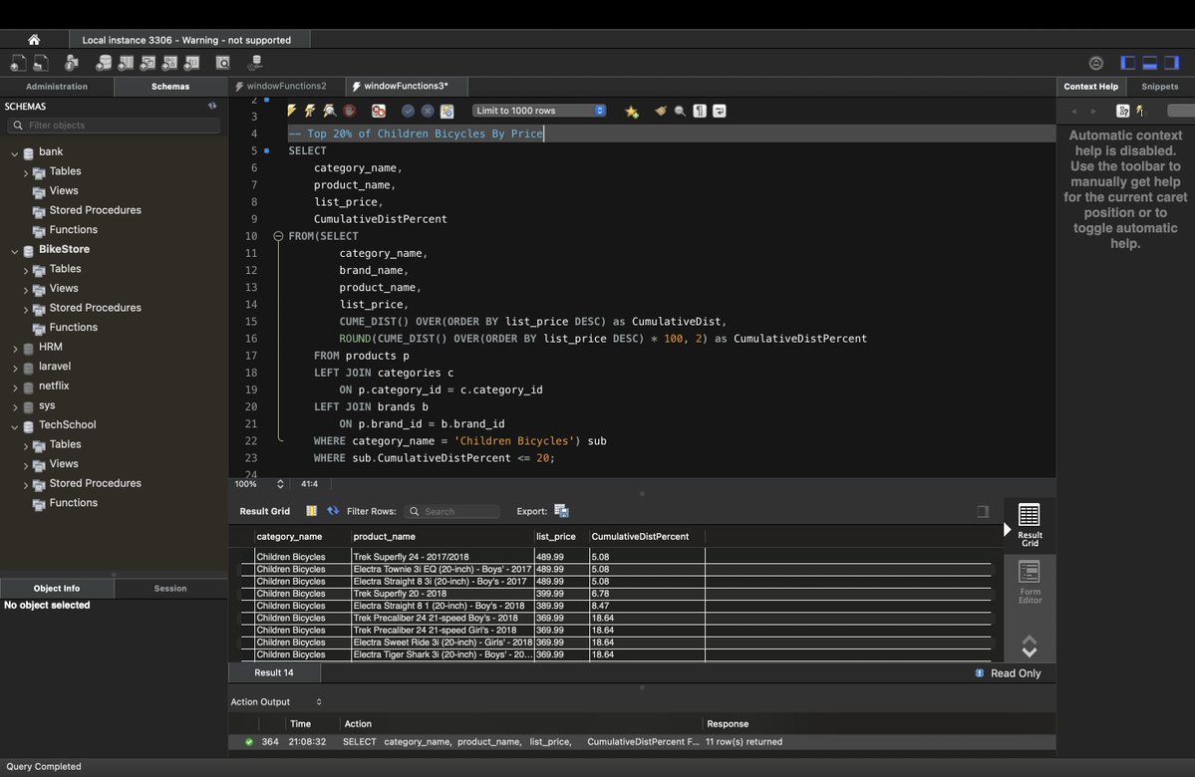Screen dimensions: 1195x777
Task: Open the object inspector icon
Action: (72, 63)
